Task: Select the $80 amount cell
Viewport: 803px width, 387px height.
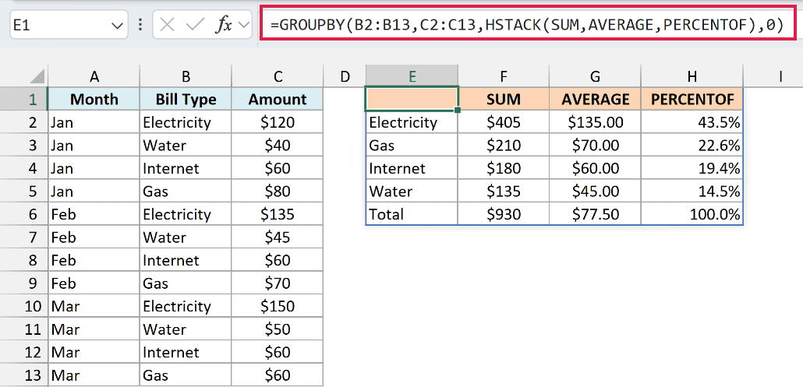Action: tap(278, 192)
